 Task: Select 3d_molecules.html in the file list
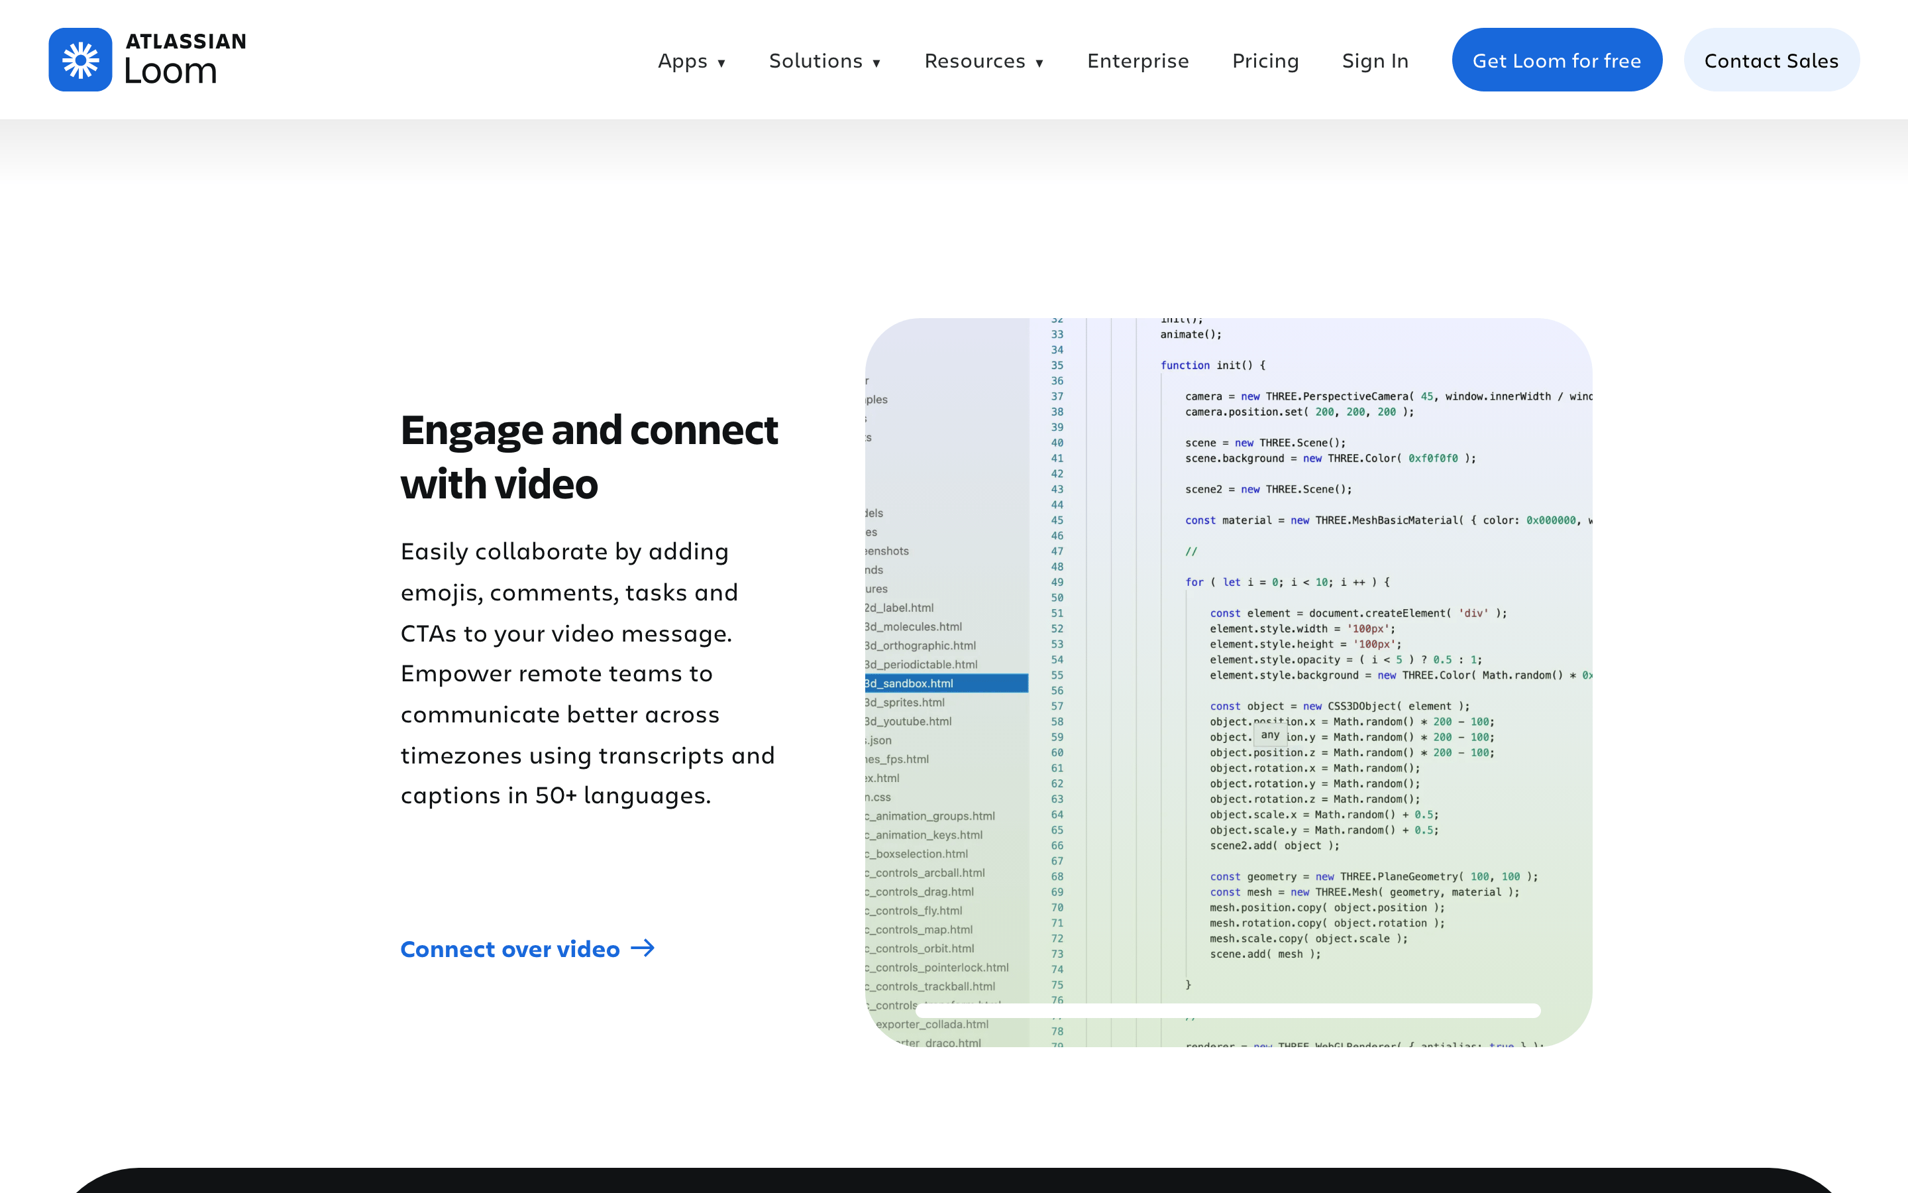[913, 626]
